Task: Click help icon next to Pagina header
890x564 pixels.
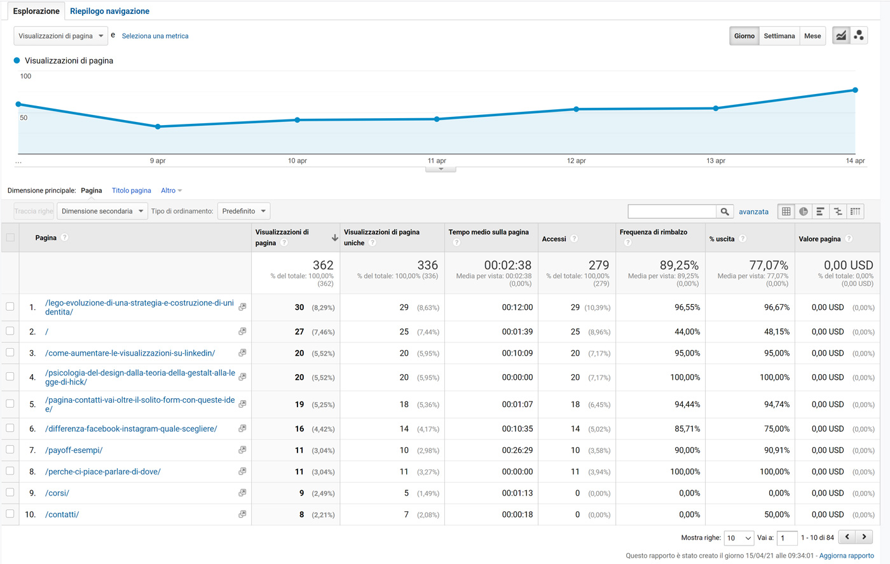Action: [x=65, y=238]
